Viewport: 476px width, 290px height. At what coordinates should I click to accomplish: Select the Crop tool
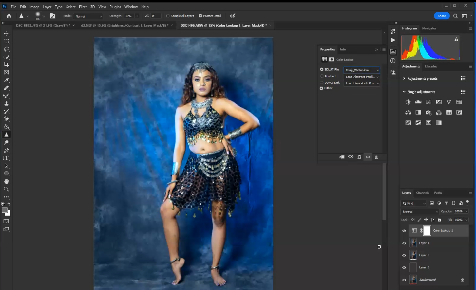[x=6, y=65]
